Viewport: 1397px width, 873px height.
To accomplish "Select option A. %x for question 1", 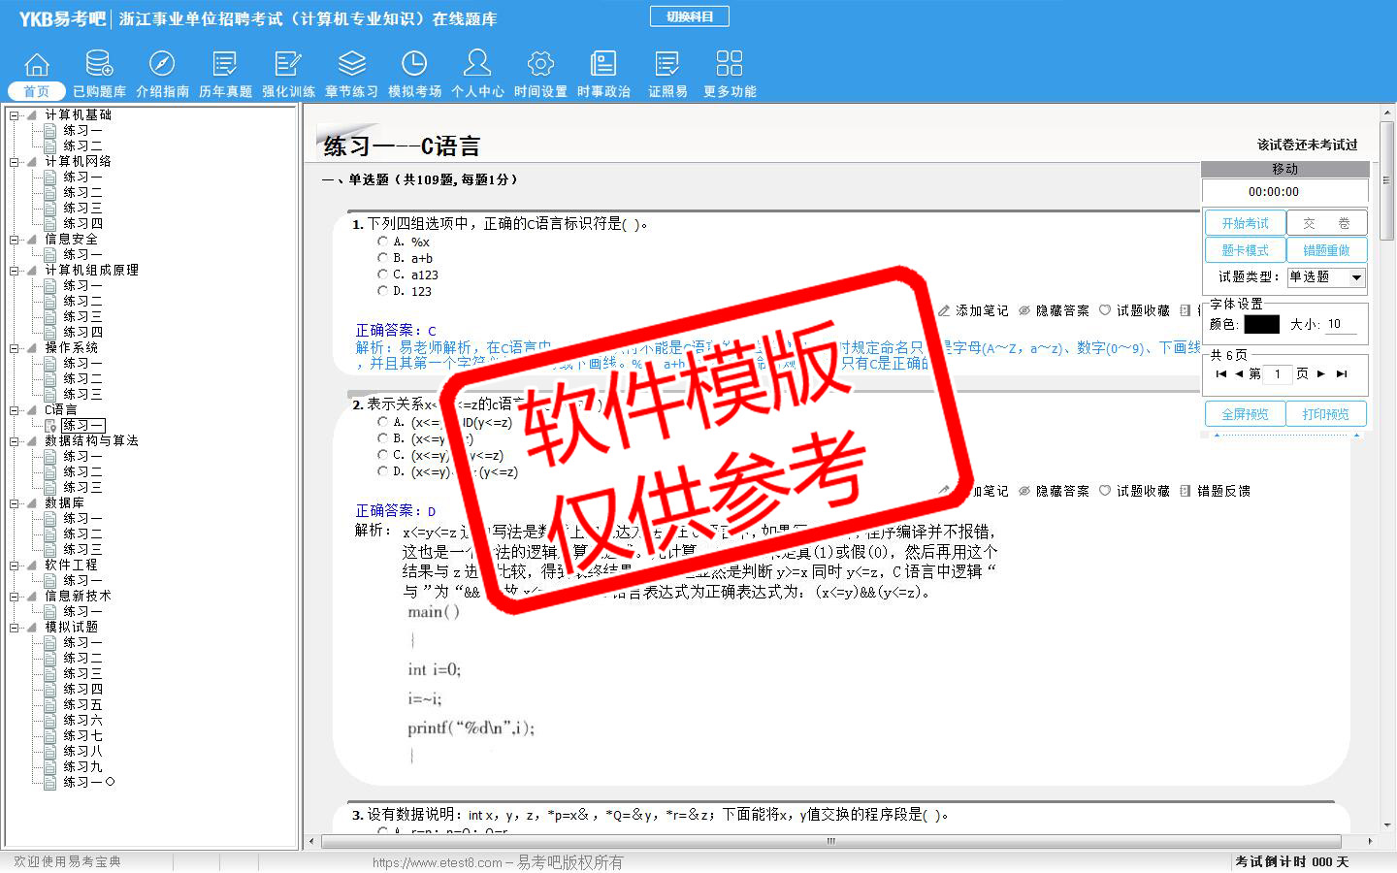I will [382, 242].
